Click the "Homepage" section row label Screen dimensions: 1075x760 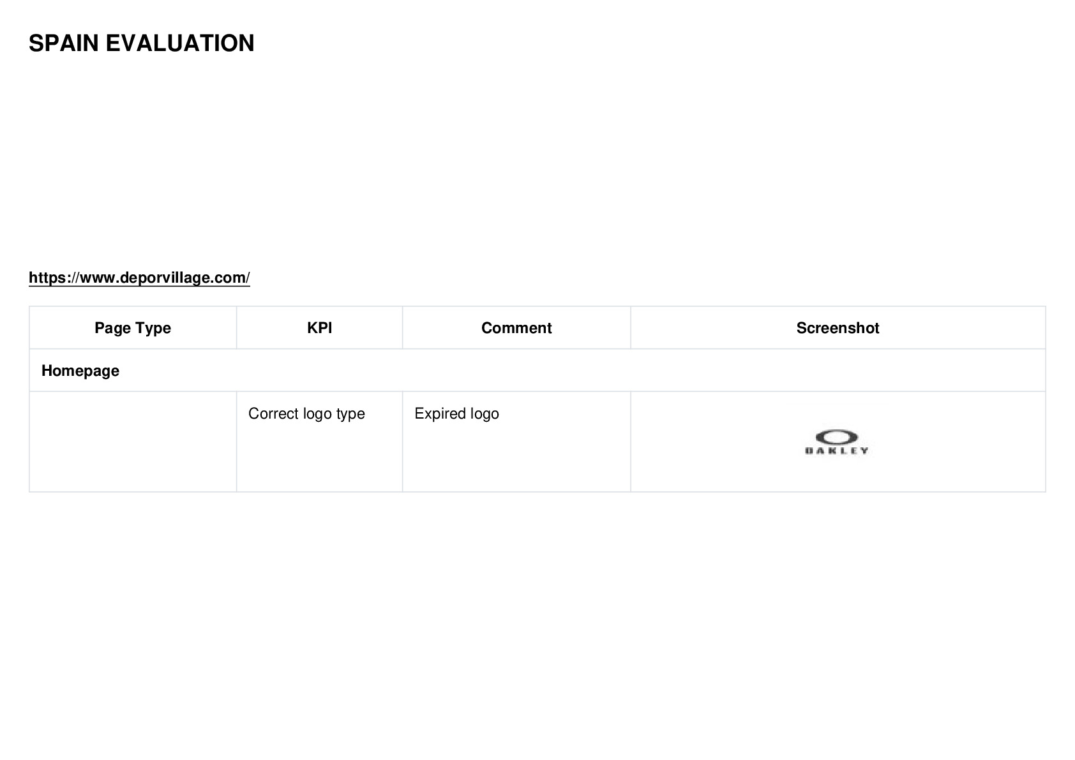[x=80, y=371]
